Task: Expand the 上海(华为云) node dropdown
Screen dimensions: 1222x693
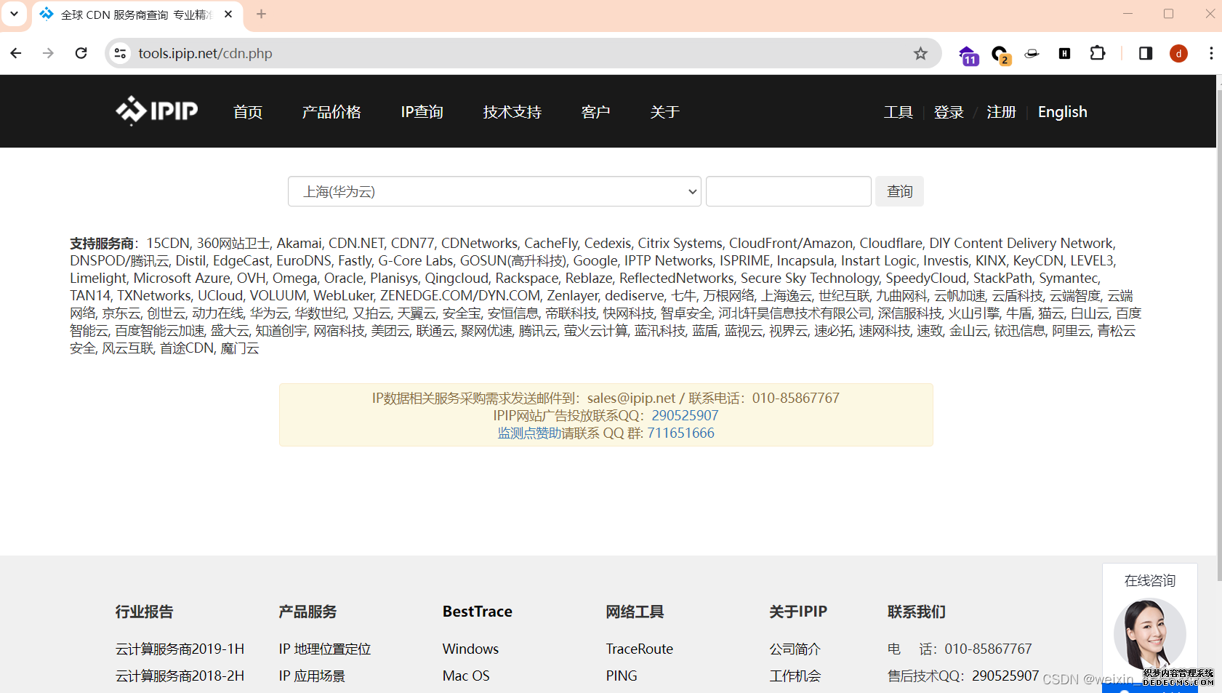Action: [x=494, y=192]
